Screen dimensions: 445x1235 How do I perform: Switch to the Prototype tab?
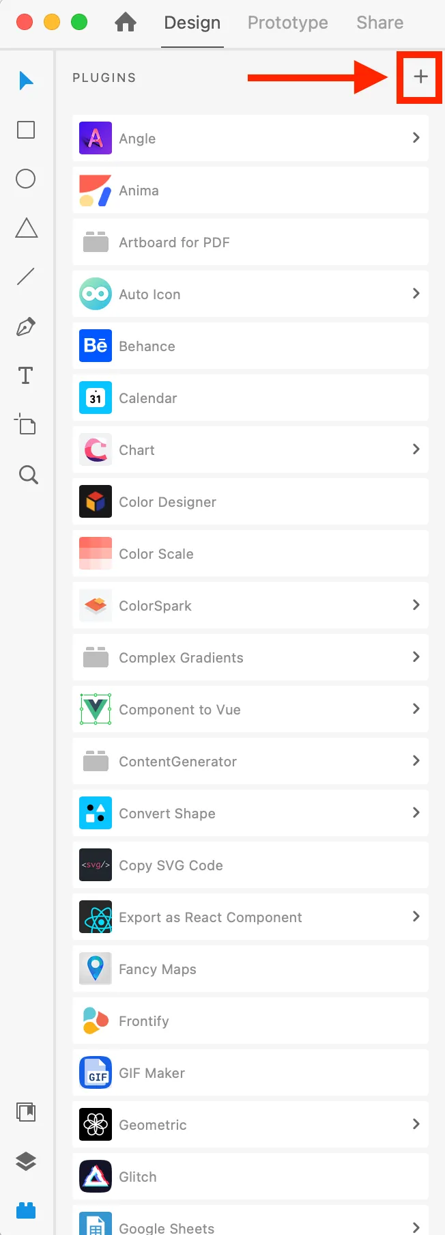tap(288, 23)
